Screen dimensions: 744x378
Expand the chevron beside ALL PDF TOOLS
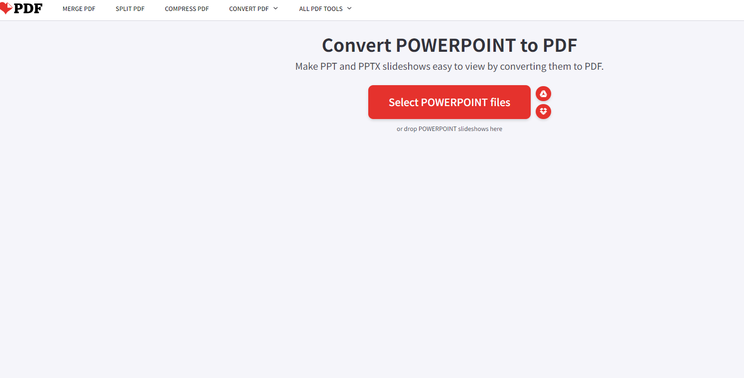[x=349, y=8]
